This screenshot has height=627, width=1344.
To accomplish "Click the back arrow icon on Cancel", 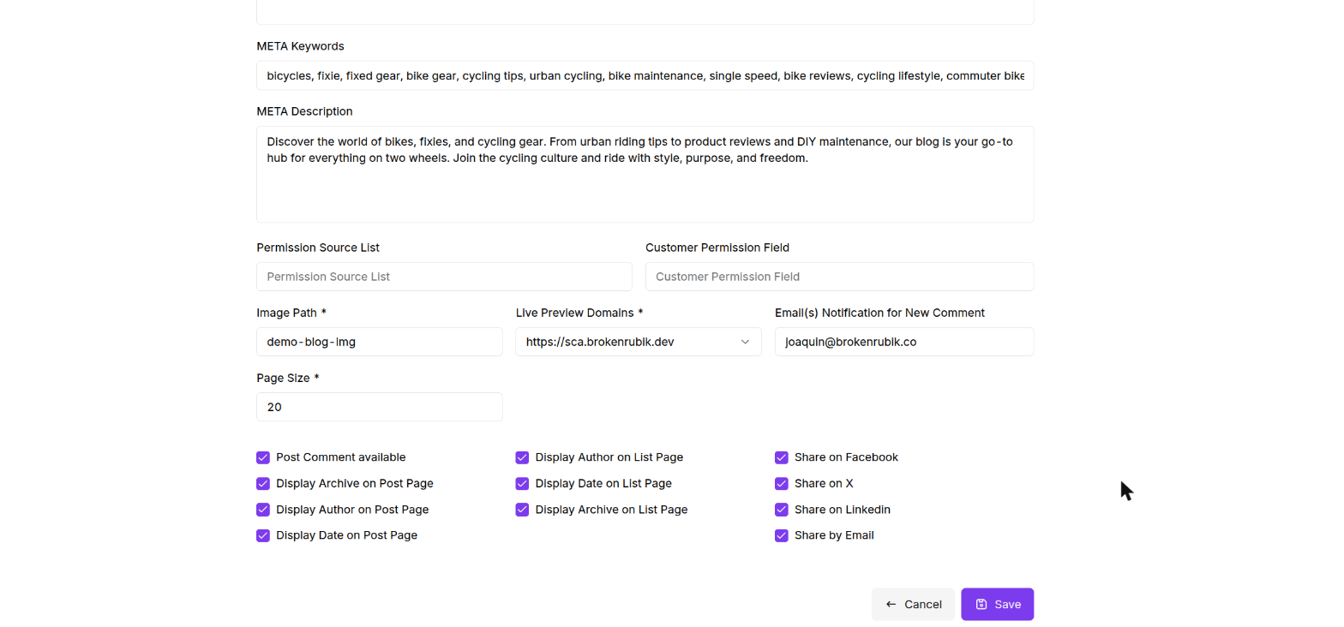I will pyautogui.click(x=891, y=604).
